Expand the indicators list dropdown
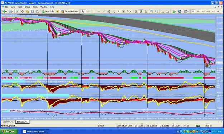The width and height of the screenshot is (224, 134). click(x=174, y=11)
